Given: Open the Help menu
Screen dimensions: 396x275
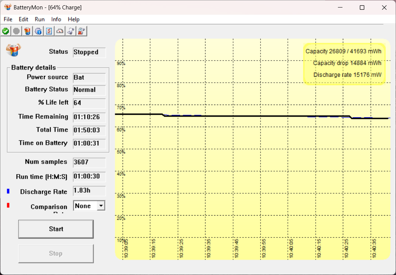Looking at the screenshot, I should pos(74,20).
